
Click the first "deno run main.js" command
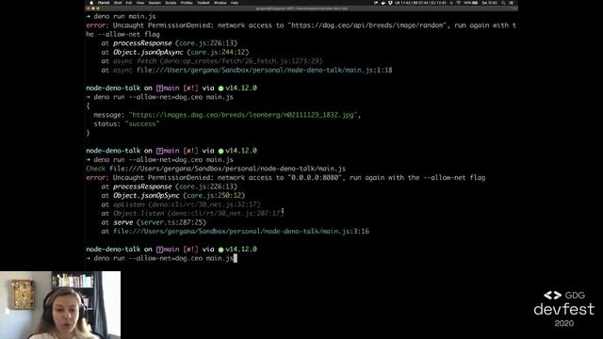[124, 16]
